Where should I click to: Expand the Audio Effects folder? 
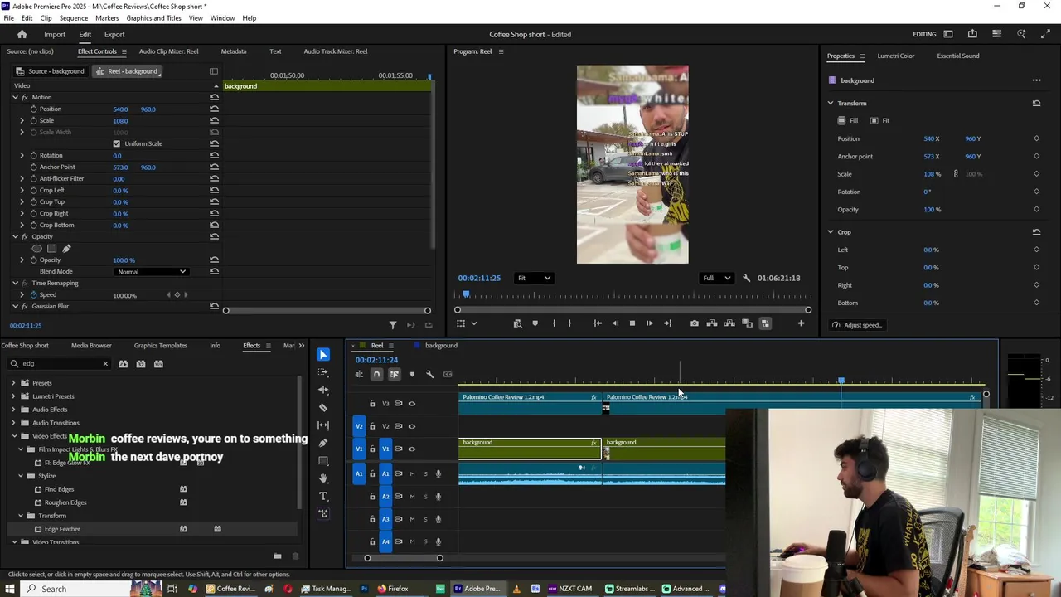pos(13,410)
